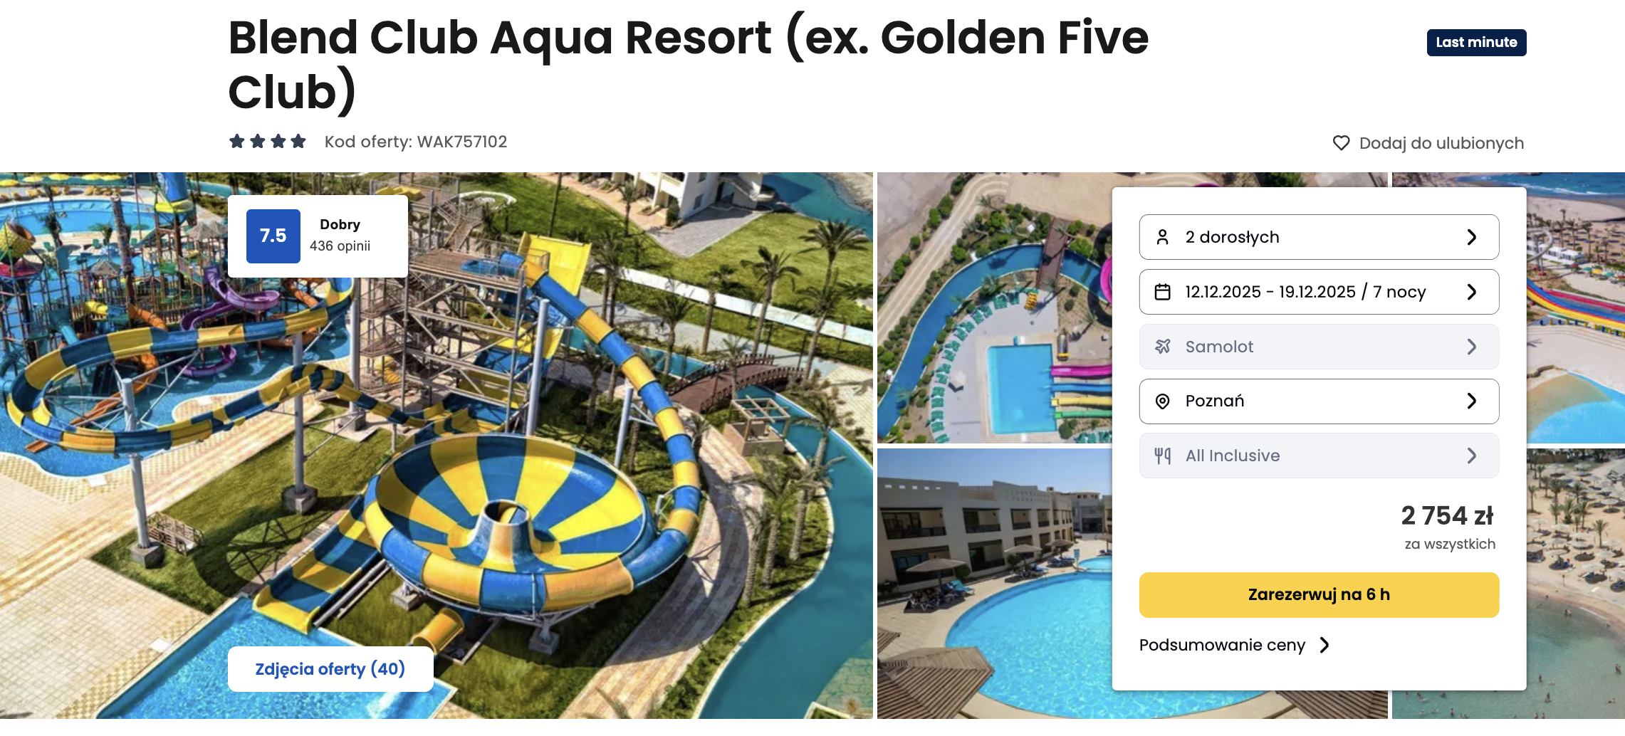Screen dimensions: 1625x736
Task: Click the blue 7.5 rating badge
Action: [x=273, y=236]
